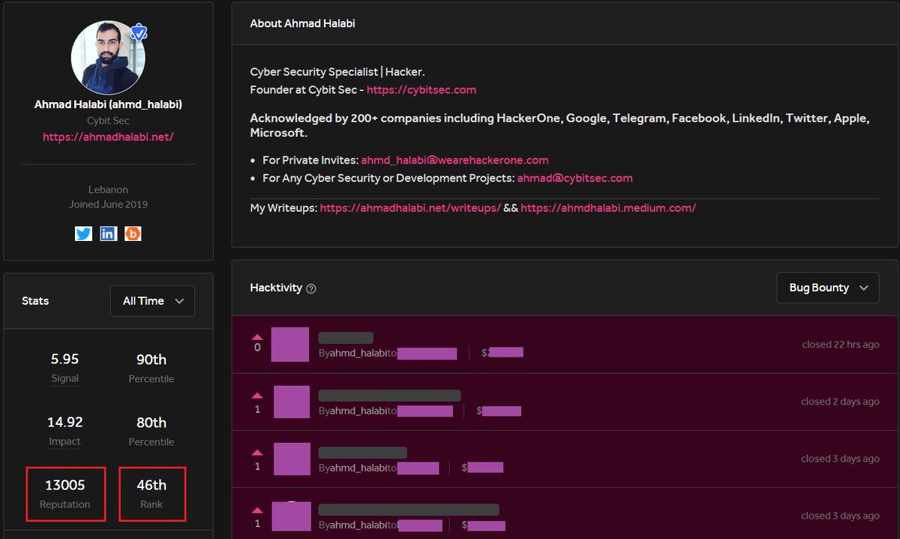
Task: Click the 14.92 impact value
Action: (64, 422)
